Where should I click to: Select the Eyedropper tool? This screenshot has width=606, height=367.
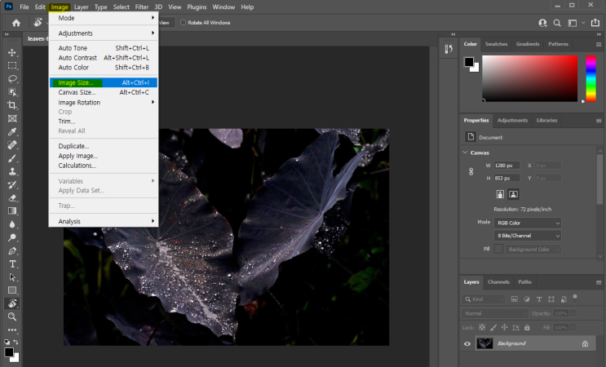pos(12,132)
